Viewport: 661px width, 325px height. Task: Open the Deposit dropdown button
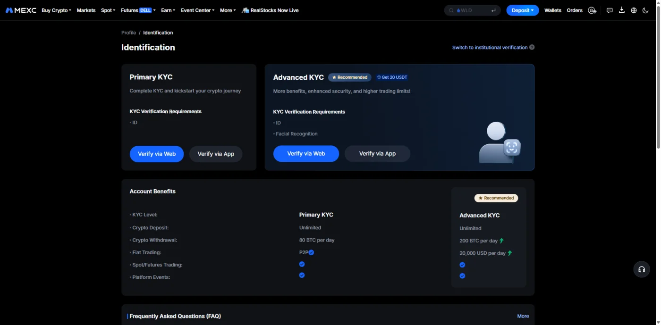[x=523, y=10]
